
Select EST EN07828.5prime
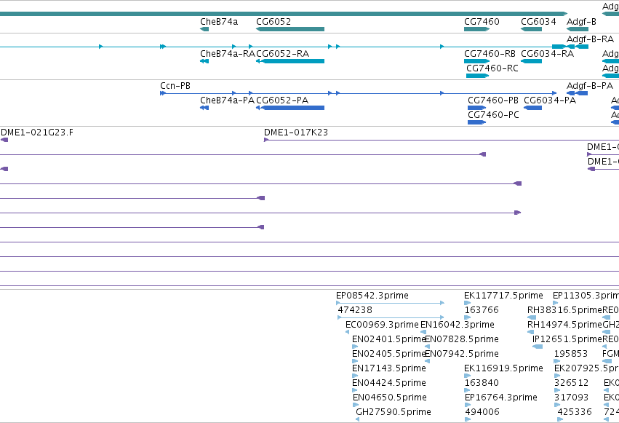[427, 347]
